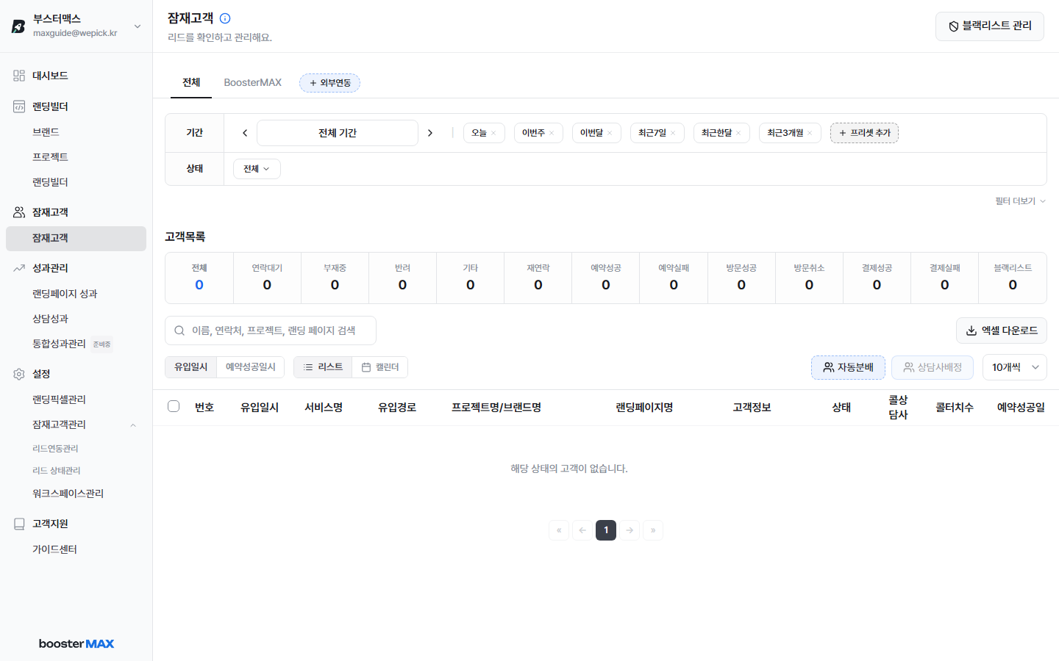The image size is (1059, 661).
Task: Switch to 캘린더 view
Action: (x=380, y=367)
